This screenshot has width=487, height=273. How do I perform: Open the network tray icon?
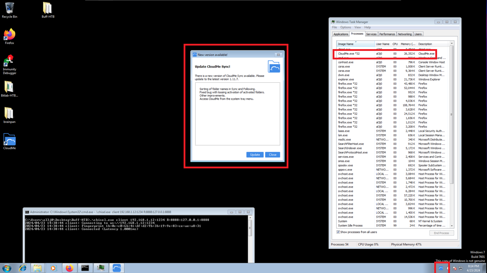pyautogui.click(x=461, y=268)
